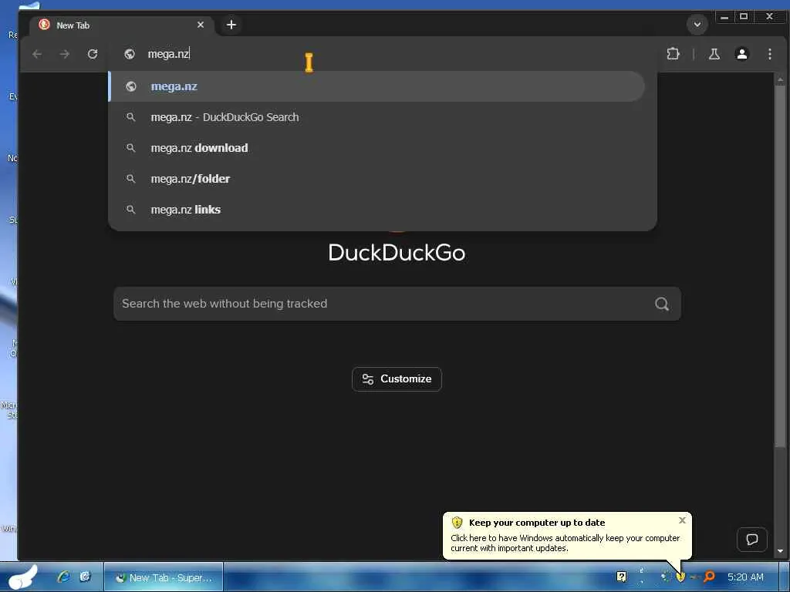
Task: Click the orange magnifier tray icon
Action: [x=710, y=577]
